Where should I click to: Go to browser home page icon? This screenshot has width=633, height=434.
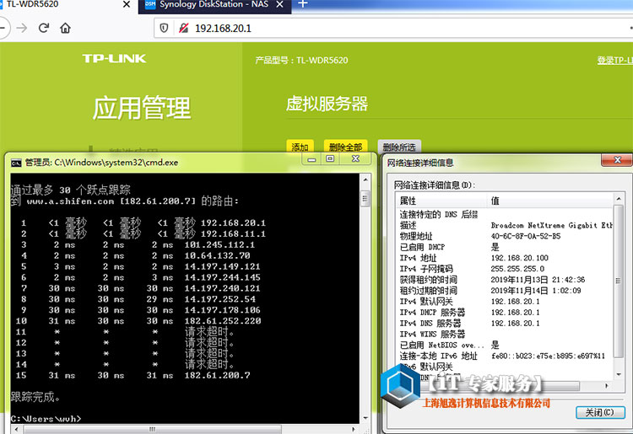(65, 28)
